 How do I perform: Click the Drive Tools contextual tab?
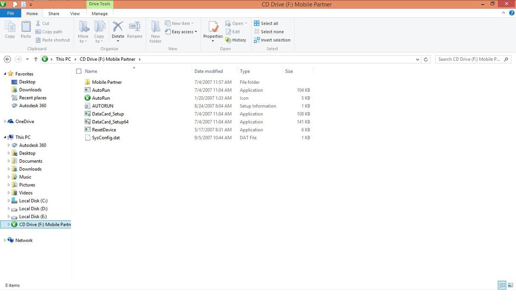[100, 4]
